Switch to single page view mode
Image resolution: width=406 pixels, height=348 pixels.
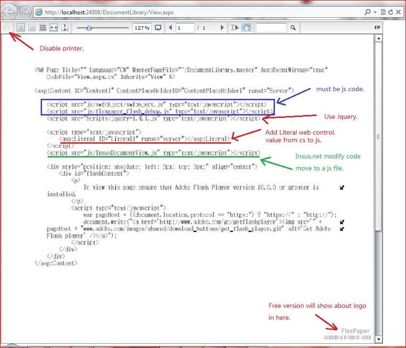(x=21, y=27)
